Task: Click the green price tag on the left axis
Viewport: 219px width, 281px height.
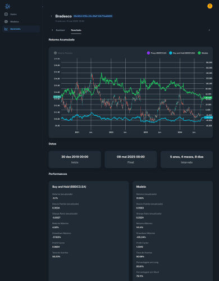Action: pos(57,97)
